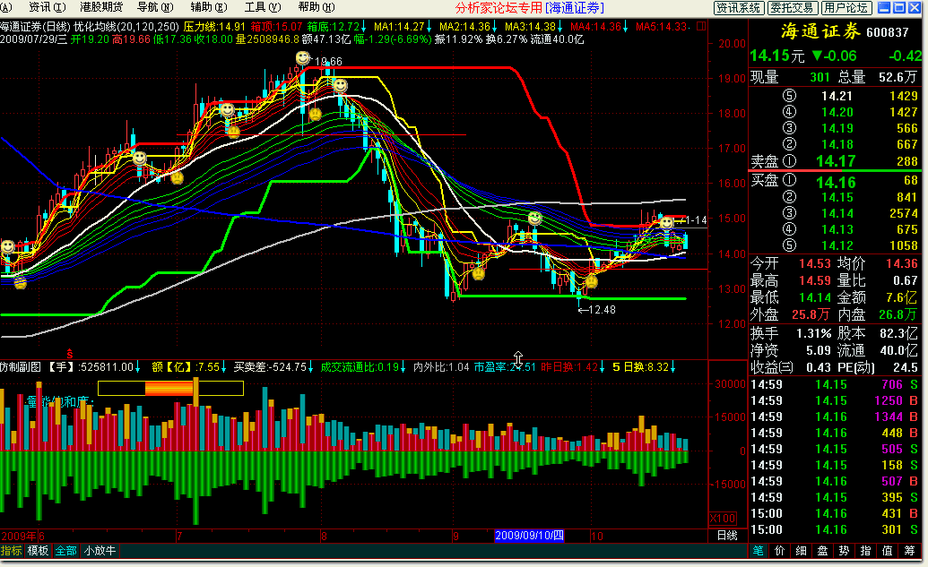Click 卖盘① price 14.17
928x567 pixels.
tap(836, 161)
